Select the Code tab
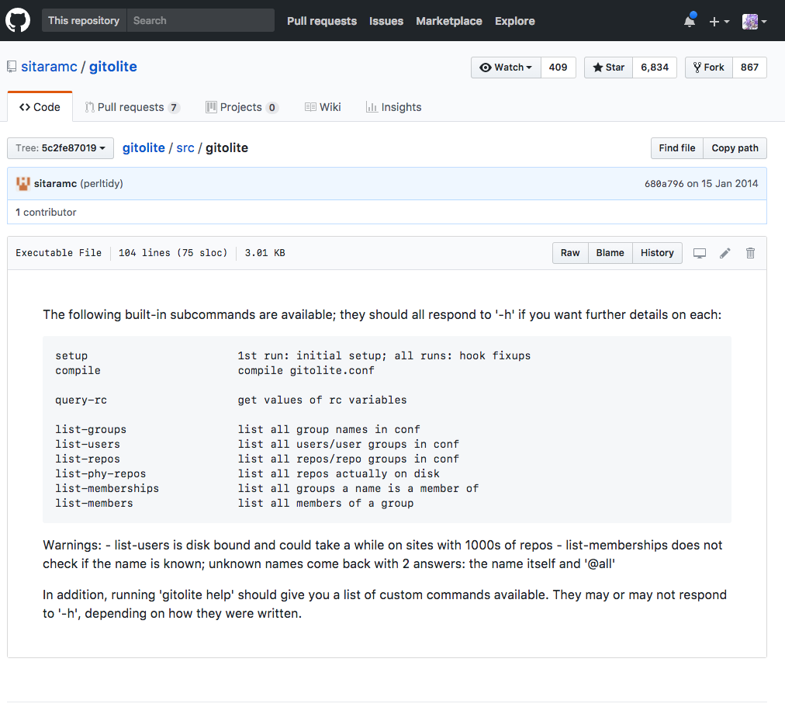 (x=40, y=107)
